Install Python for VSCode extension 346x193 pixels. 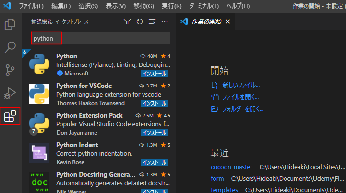point(155,103)
